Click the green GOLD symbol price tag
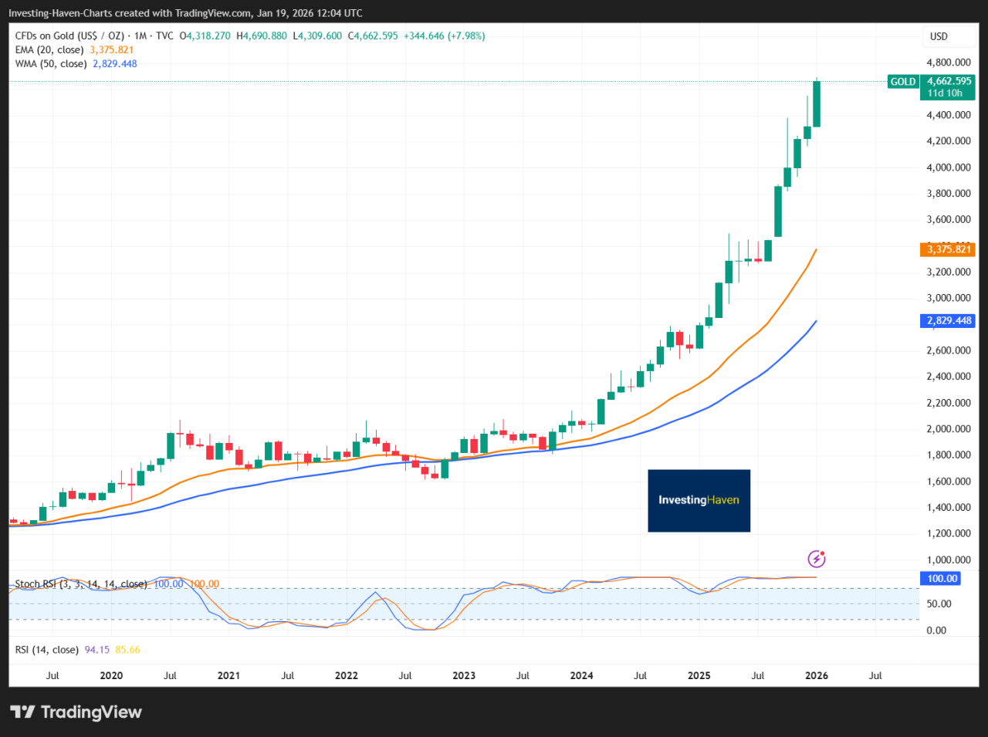This screenshot has height=737, width=988. (x=902, y=82)
